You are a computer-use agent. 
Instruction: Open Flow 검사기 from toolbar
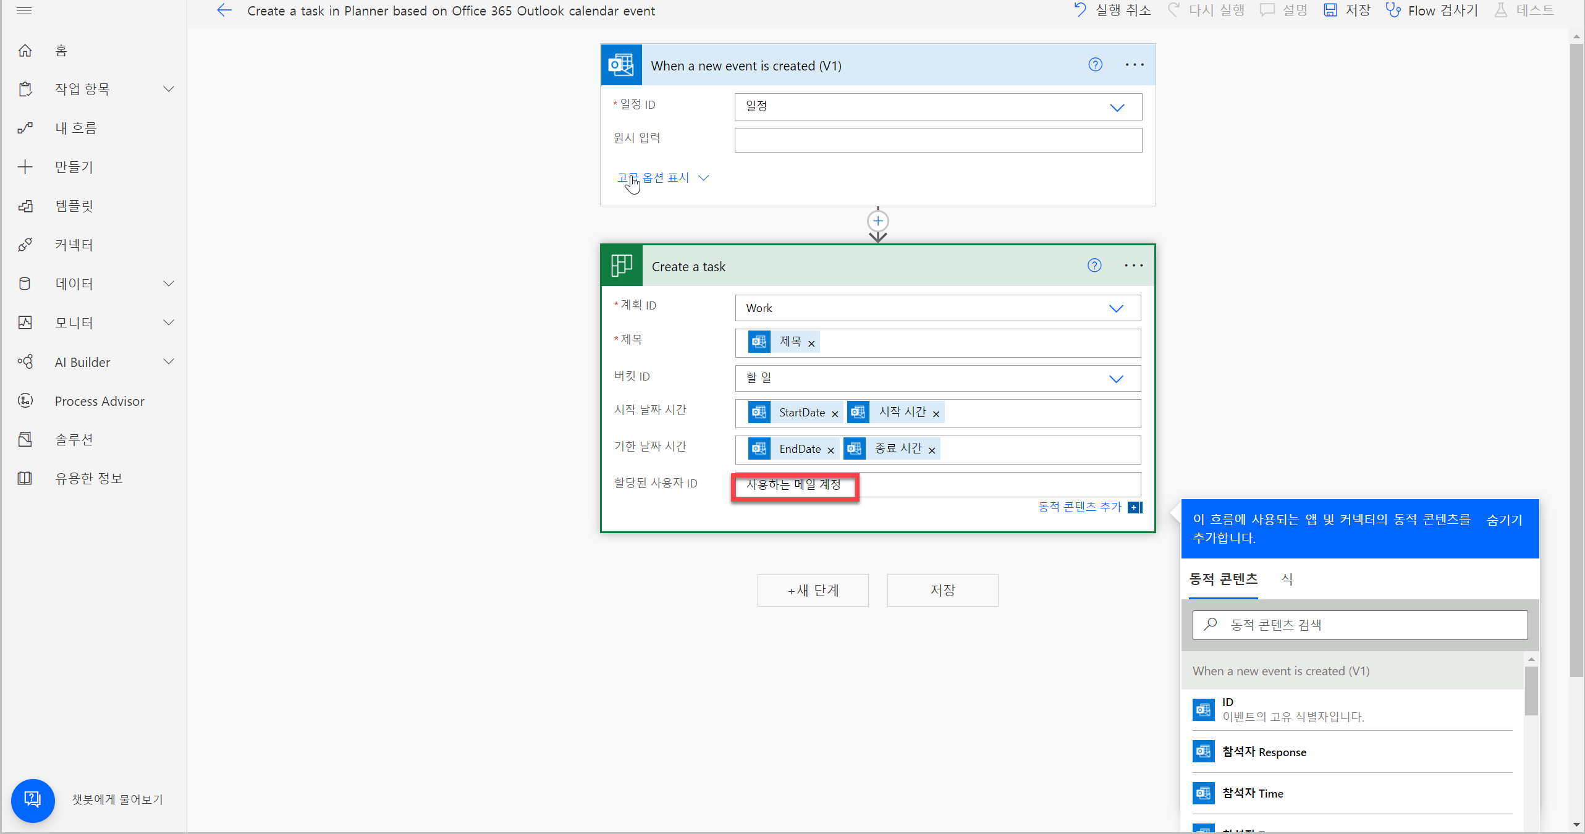[1432, 11]
